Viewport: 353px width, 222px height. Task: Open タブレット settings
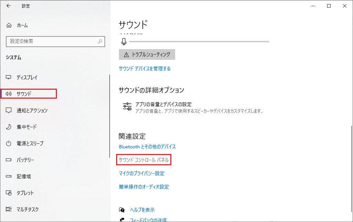tap(25, 193)
